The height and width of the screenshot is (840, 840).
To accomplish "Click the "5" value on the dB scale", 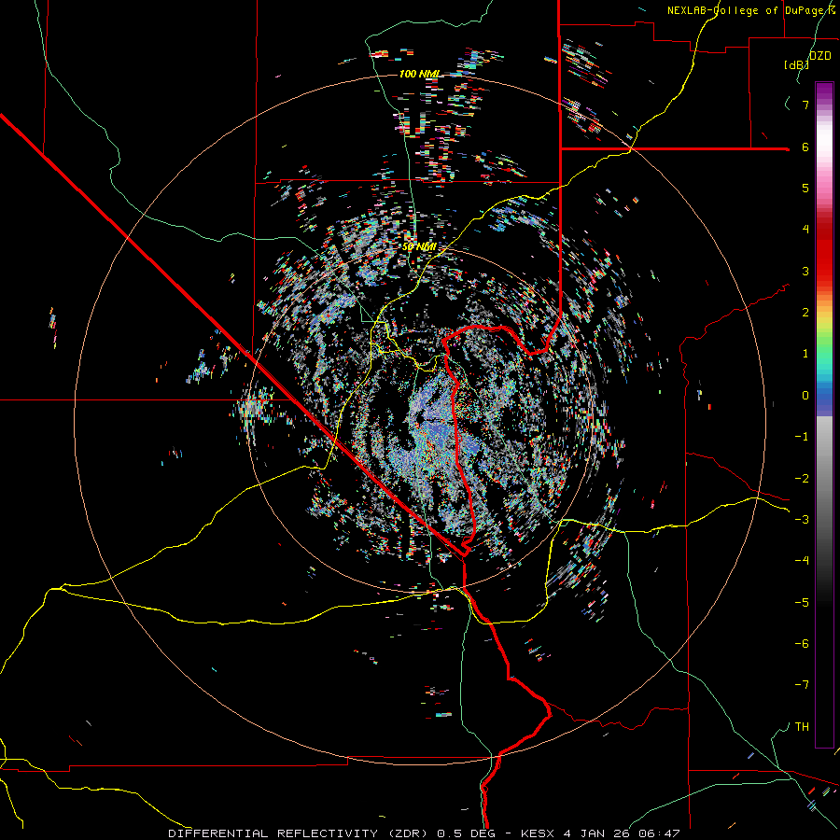I will pyautogui.click(x=805, y=188).
